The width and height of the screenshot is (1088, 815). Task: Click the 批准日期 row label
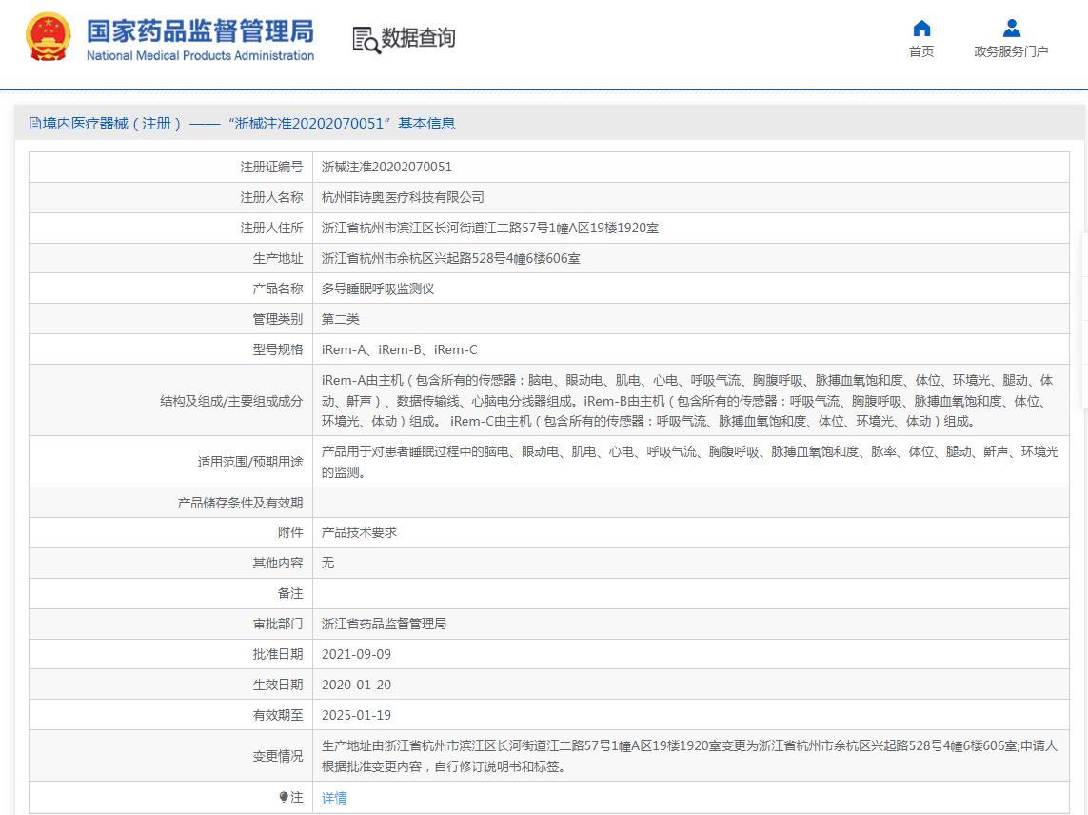(278, 655)
